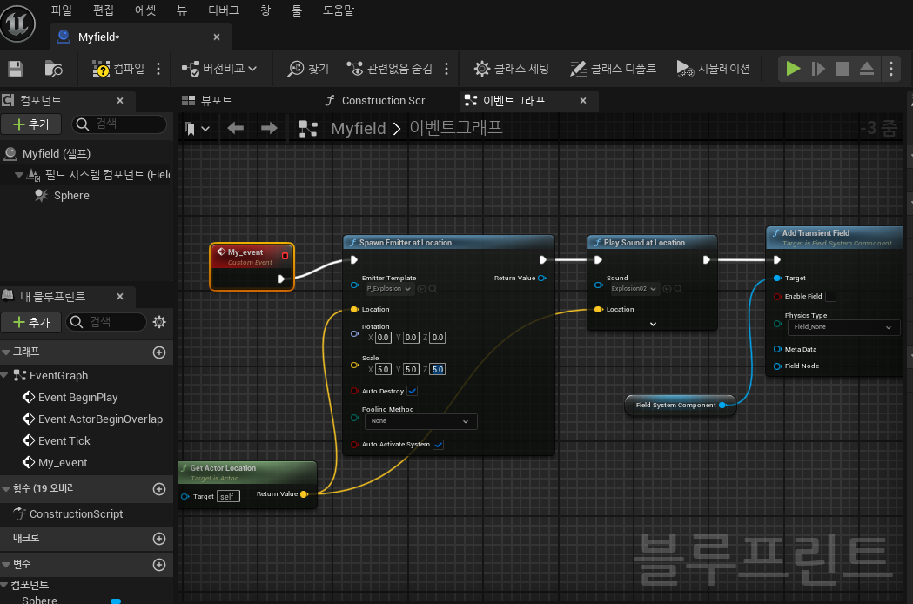Image resolution: width=913 pixels, height=604 pixels.
Task: Toggle 관련없음 숨김 hide unrelated
Action: click(390, 69)
